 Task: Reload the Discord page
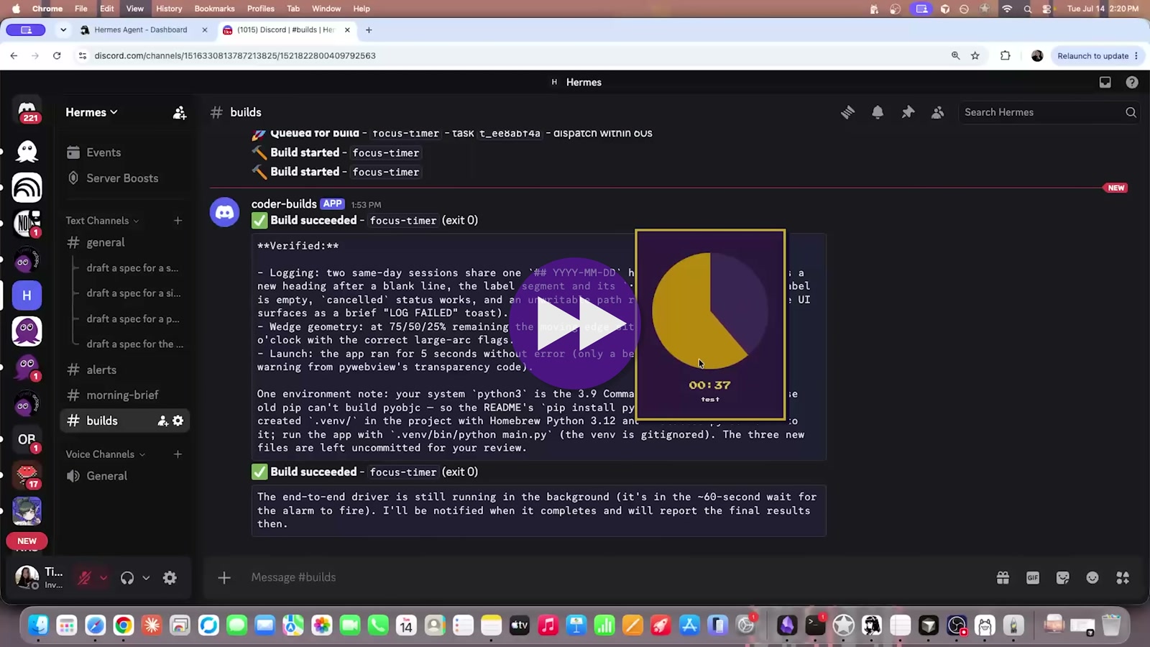(57, 55)
